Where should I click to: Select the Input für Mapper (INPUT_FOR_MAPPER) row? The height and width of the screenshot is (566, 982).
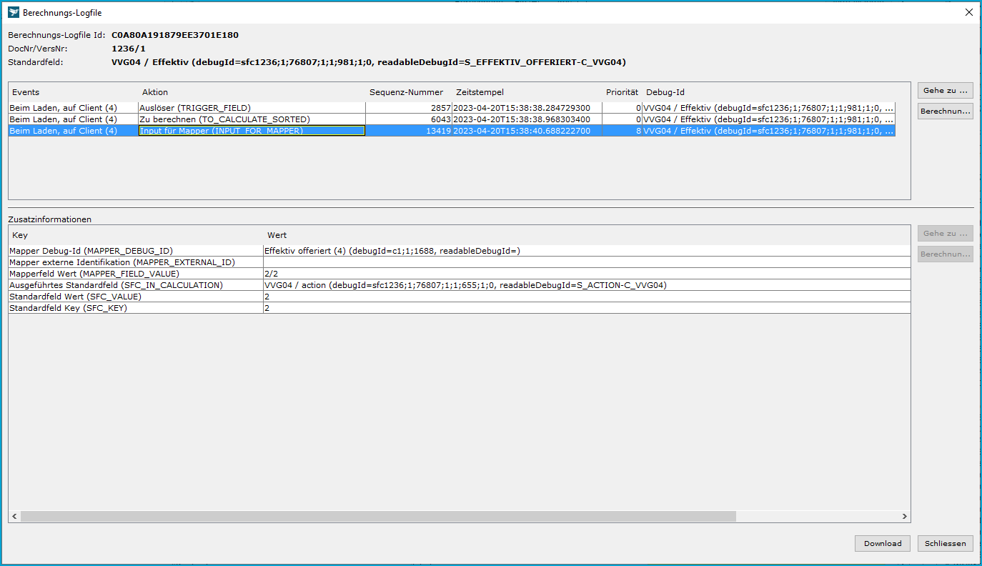click(x=221, y=131)
